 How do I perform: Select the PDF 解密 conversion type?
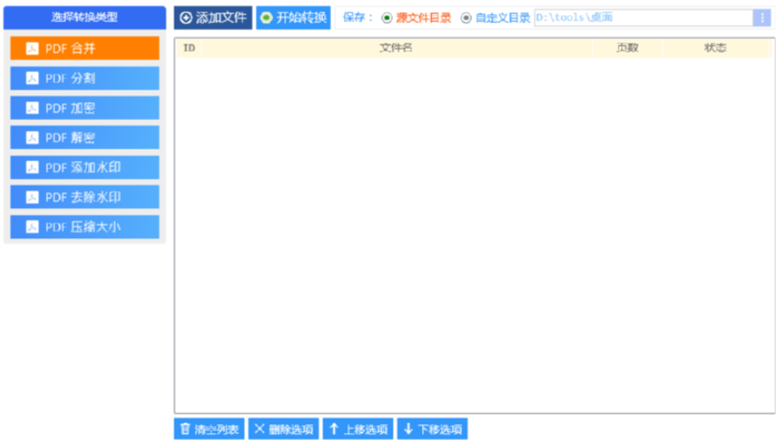(x=85, y=138)
